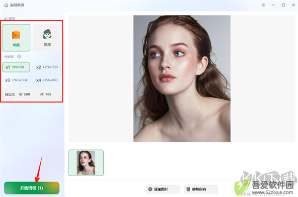Click the 分辨率 info icon
The width and height of the screenshot is (298, 197).
(x=19, y=57)
